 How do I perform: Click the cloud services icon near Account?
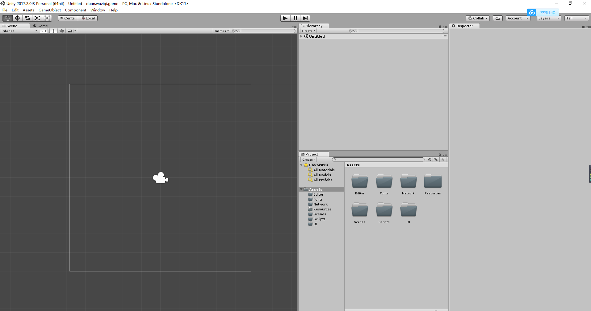click(497, 18)
